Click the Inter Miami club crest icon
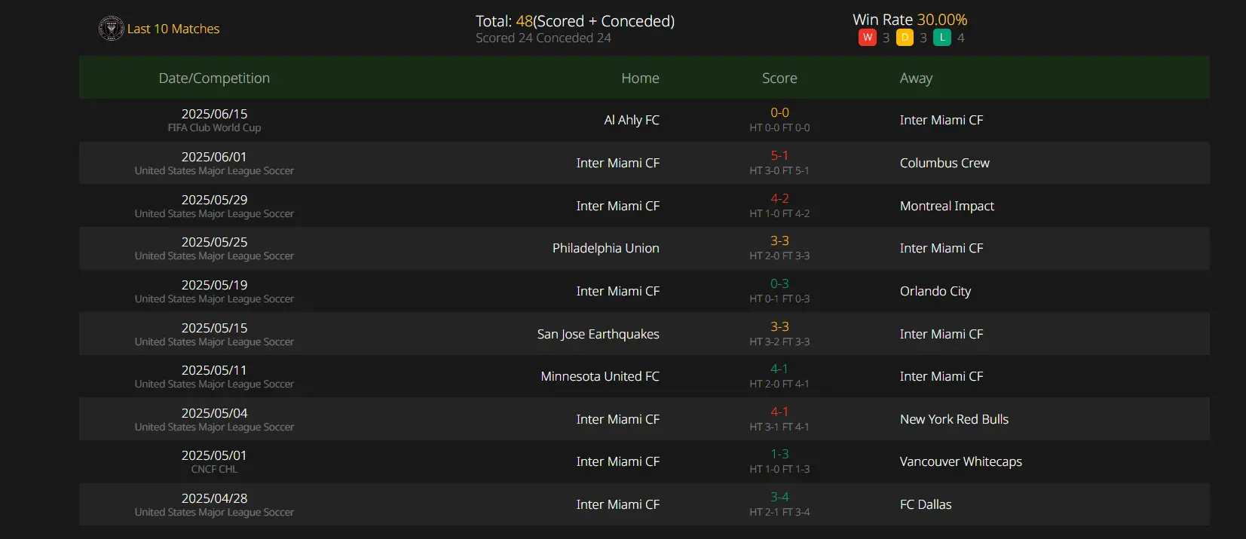 click(111, 29)
